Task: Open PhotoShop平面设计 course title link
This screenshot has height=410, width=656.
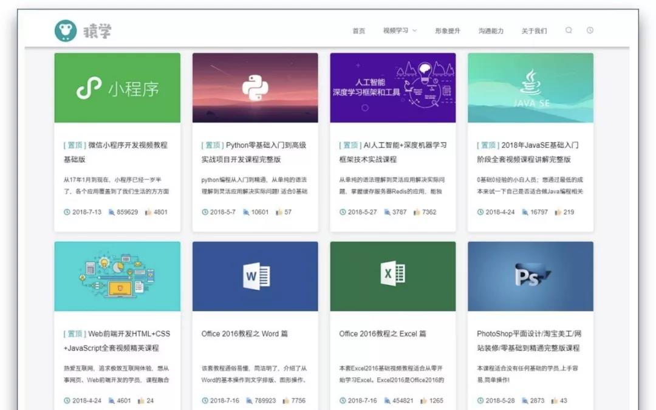Action: point(528,341)
